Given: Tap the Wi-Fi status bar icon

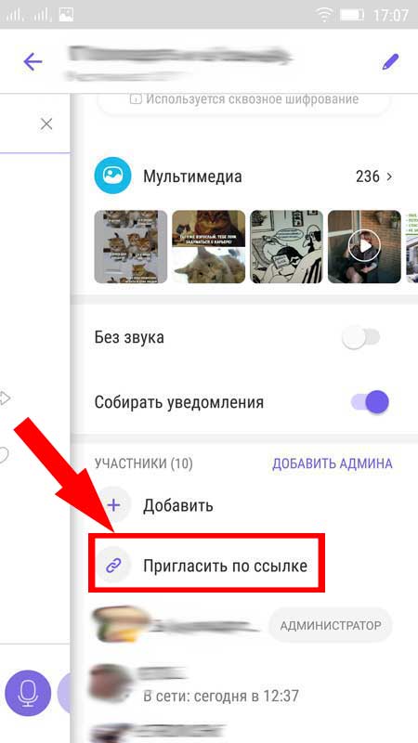Looking at the screenshot, I should (325, 15).
